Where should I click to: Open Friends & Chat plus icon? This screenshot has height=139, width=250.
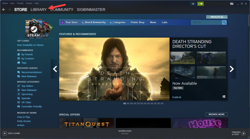243,133
